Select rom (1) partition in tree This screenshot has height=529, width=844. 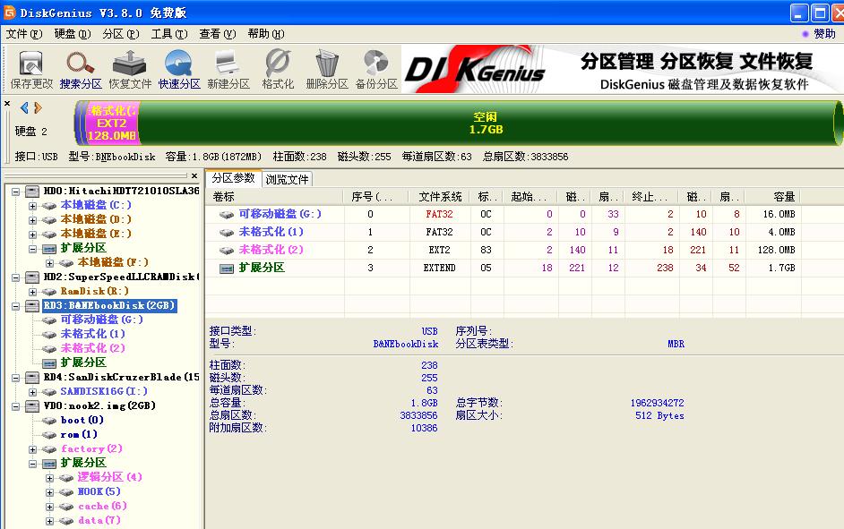[79, 434]
